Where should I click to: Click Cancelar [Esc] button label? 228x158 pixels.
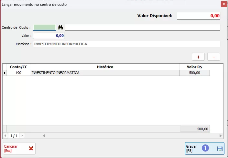tap(11, 148)
